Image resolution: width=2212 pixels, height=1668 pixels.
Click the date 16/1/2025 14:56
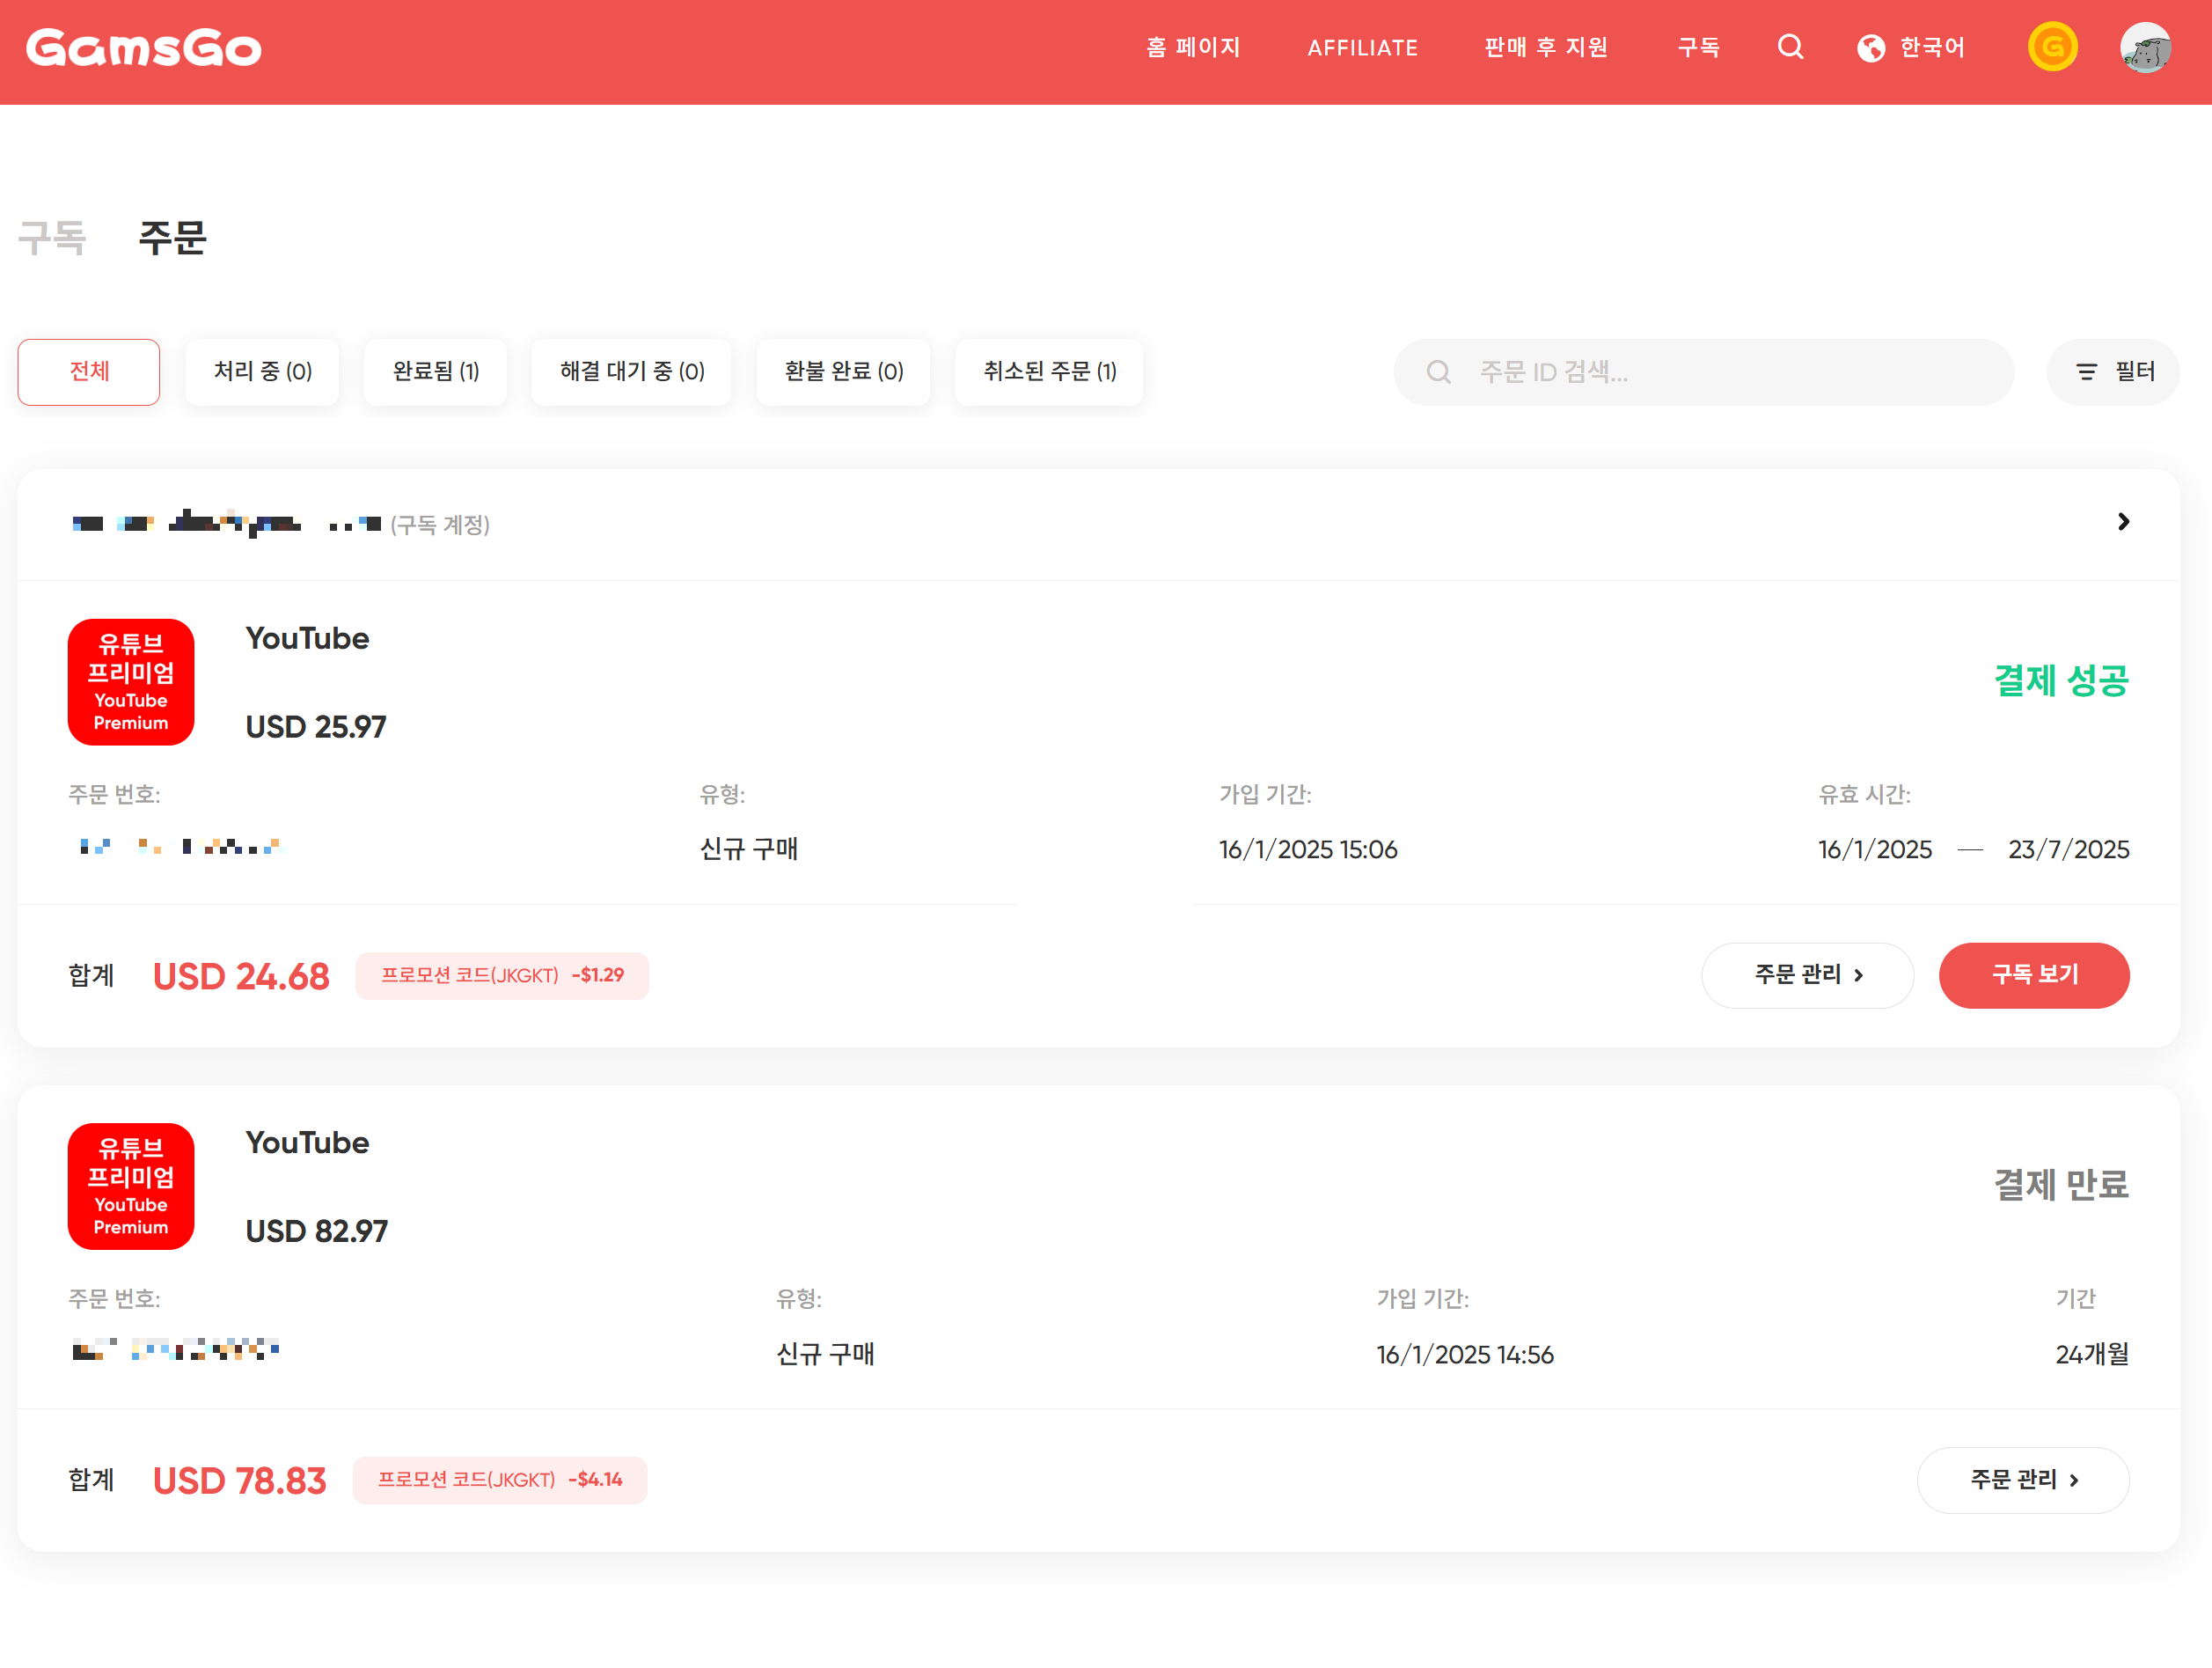1464,1354
